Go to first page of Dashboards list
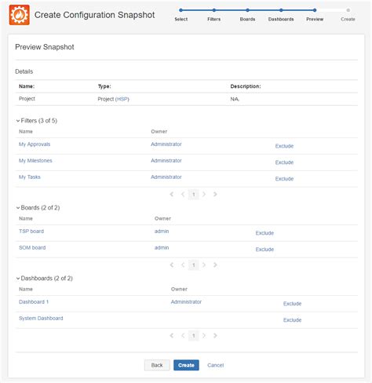Viewport: 372px width, 383px height. [172, 335]
